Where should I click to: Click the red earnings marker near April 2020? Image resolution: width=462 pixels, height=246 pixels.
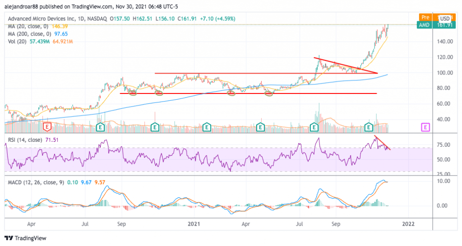click(x=47, y=127)
